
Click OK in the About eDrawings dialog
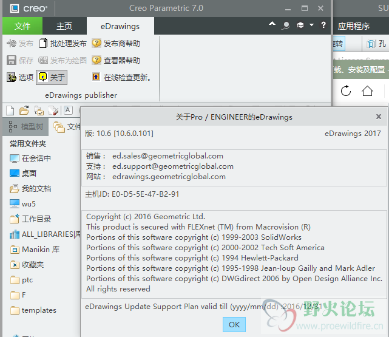point(234,324)
